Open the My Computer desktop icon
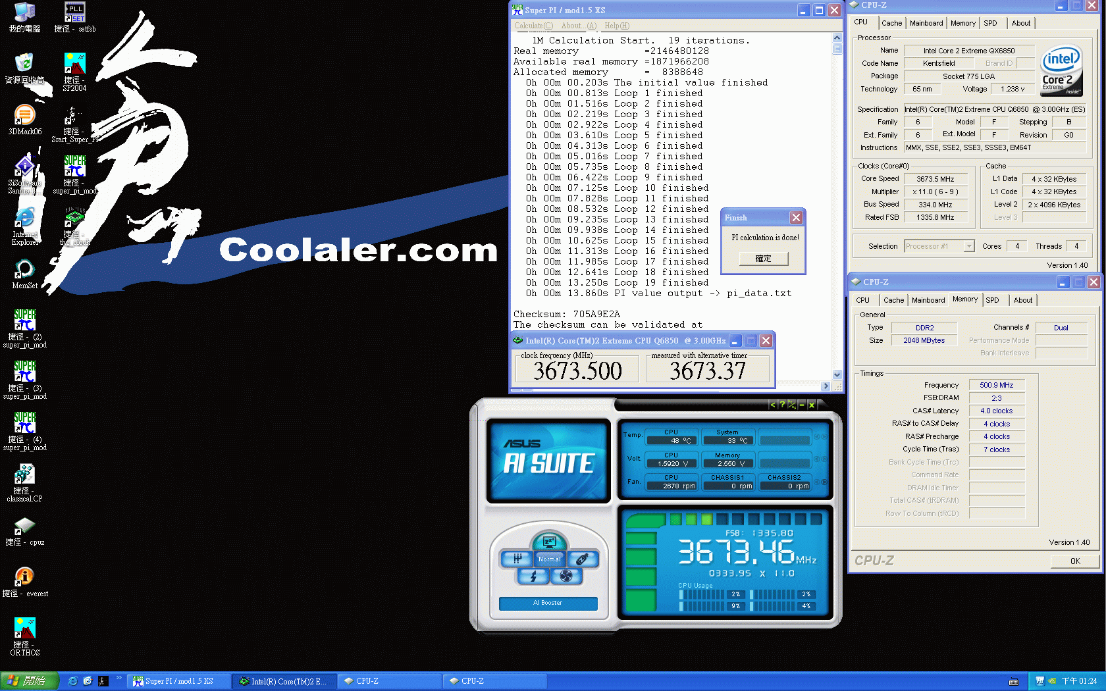The image size is (1106, 691). 24,17
